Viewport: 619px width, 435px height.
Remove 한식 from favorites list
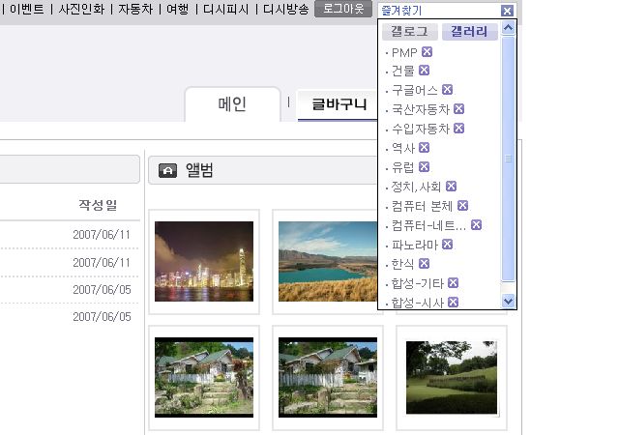(x=424, y=264)
